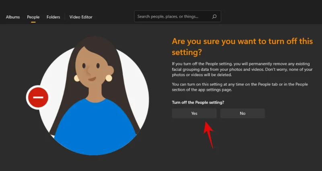Click the text about turning the setting back on

pyautogui.click(x=239, y=87)
